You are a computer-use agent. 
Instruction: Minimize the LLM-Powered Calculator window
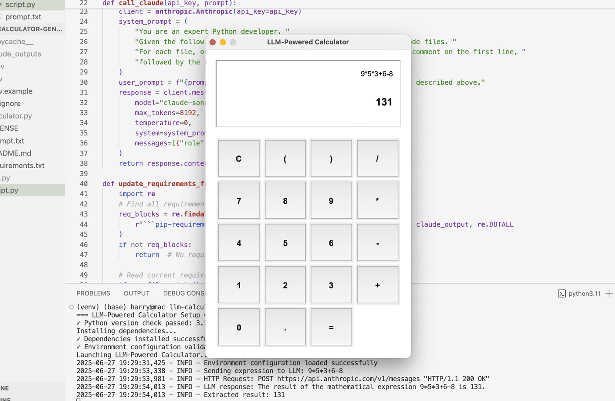point(223,42)
